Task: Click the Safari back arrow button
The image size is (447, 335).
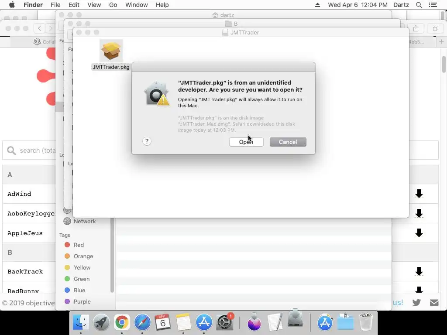Action: pyautogui.click(x=39, y=28)
